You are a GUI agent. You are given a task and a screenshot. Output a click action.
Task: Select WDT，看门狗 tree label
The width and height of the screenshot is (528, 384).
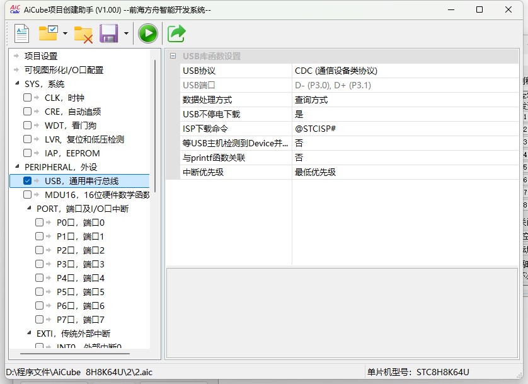[71, 125]
